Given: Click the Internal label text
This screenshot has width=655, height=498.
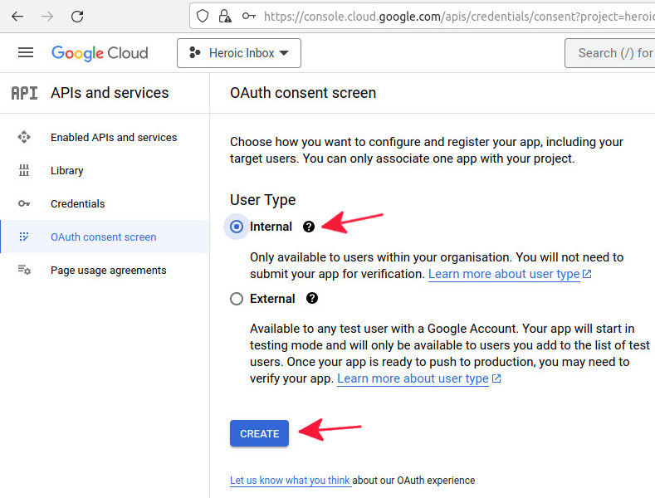Looking at the screenshot, I should coord(271,227).
